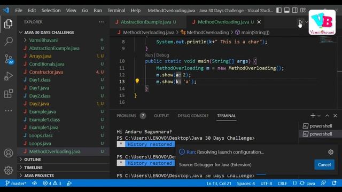Close the MethodOverloading.java tab
This screenshot has height=192, width=342.
click(x=259, y=22)
